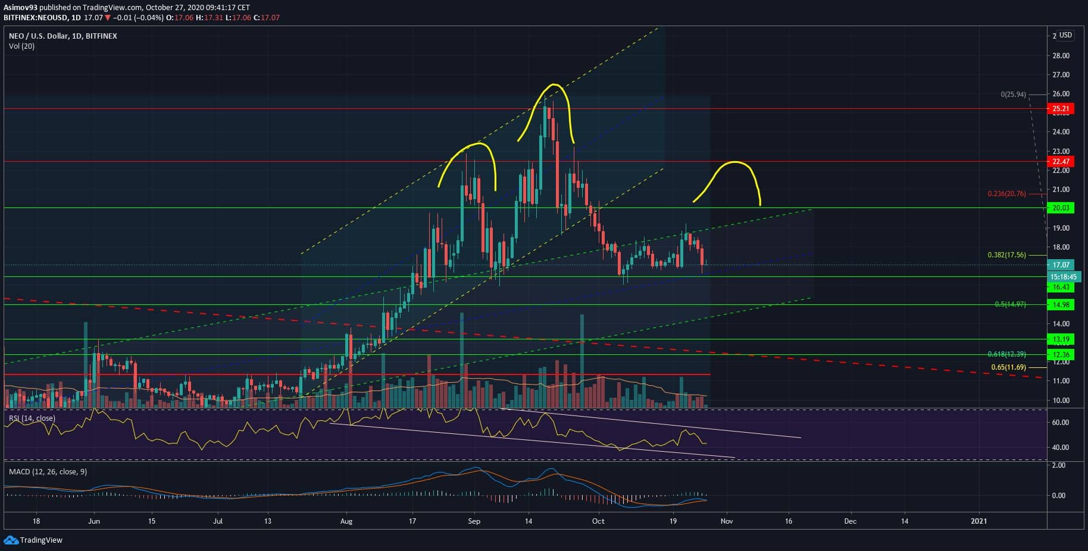1088x551 pixels.
Task: Click the green 12.36 price level tag
Action: coord(1061,355)
